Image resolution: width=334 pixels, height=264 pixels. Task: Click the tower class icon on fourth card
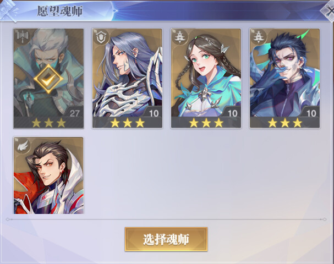coord(258,37)
